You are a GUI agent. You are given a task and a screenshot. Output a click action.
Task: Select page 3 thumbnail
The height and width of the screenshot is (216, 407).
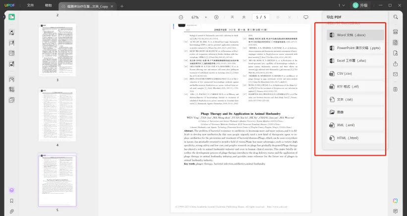58,50
